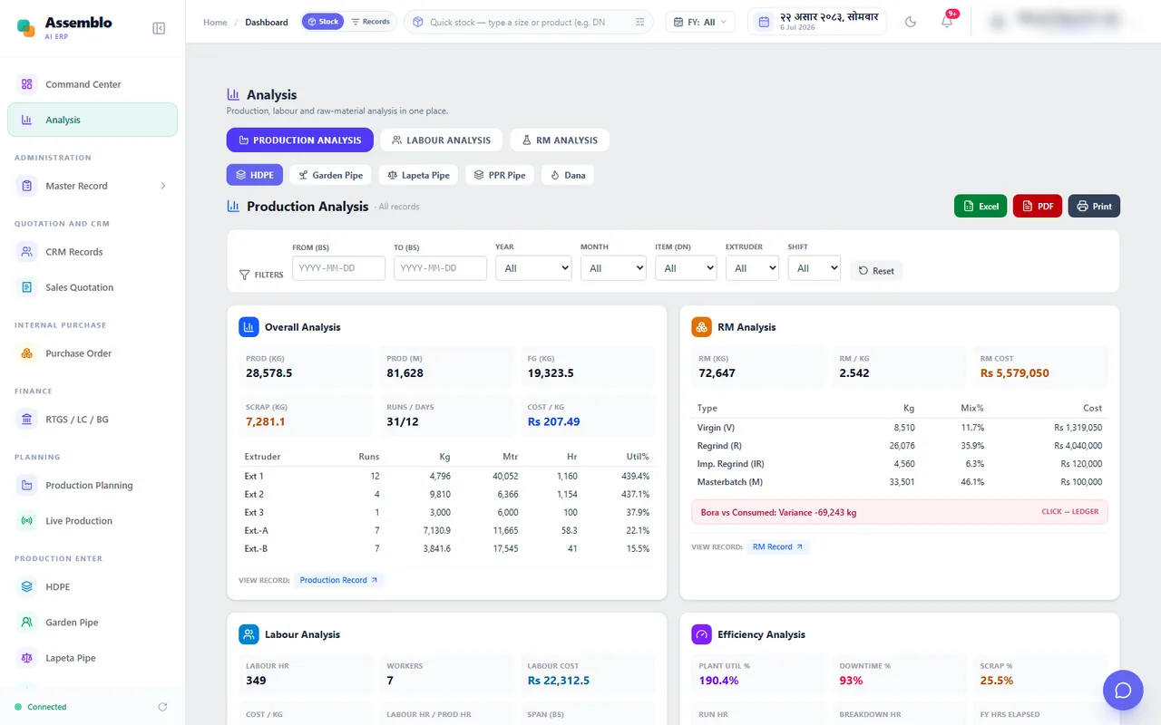Open the Production Record link
1161x725 pixels.
pyautogui.click(x=338, y=580)
